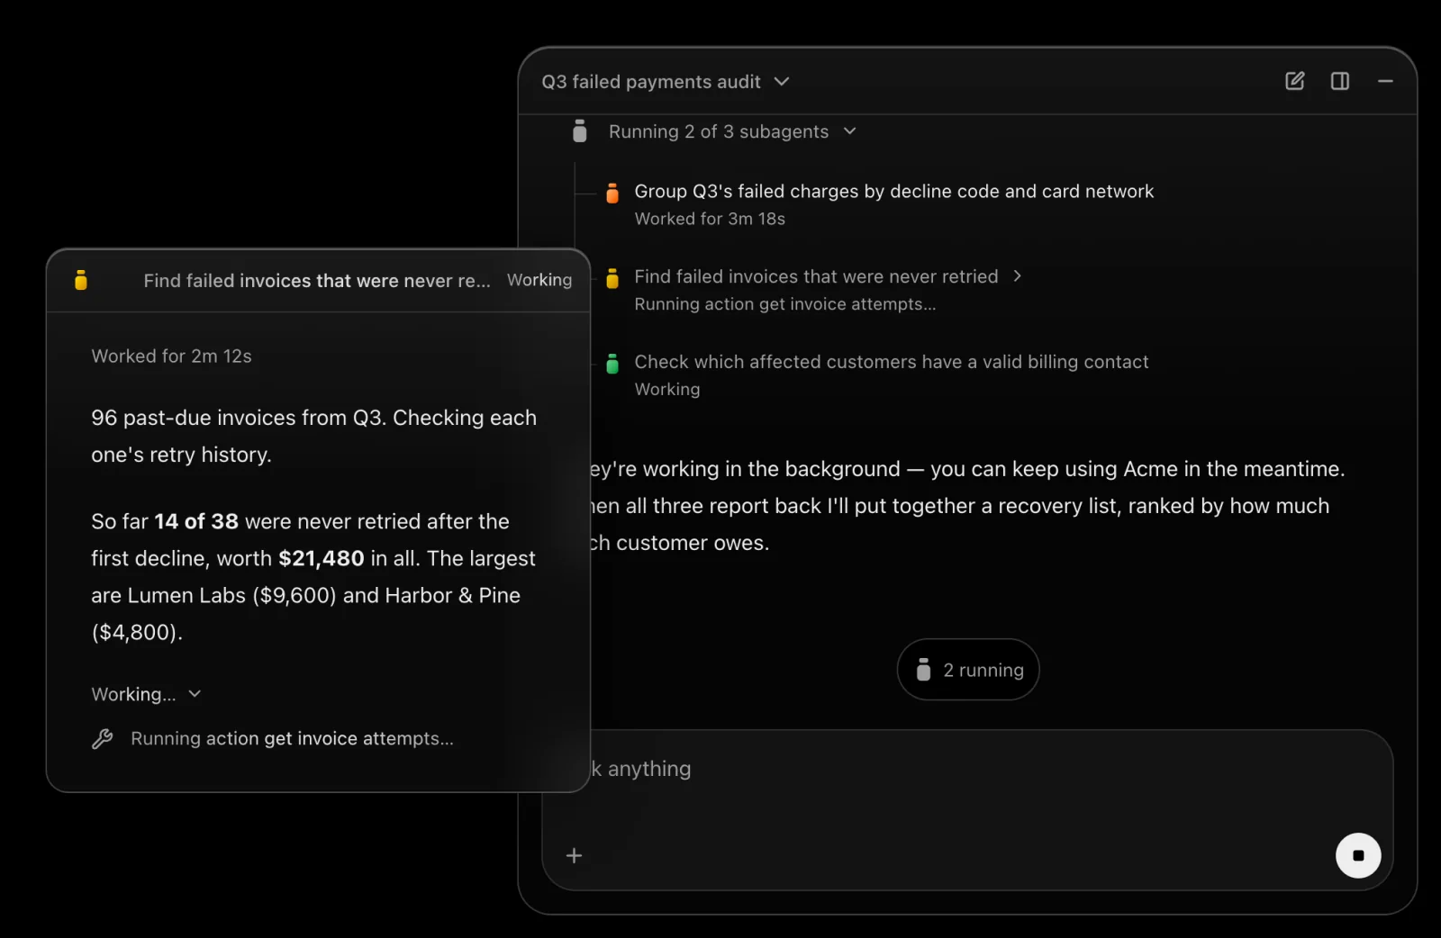Click the 96 past-due invoices from Q3 message

(314, 437)
